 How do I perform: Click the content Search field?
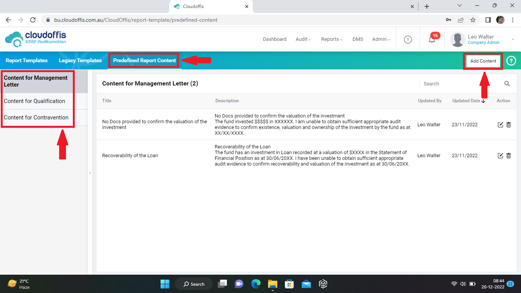460,84
